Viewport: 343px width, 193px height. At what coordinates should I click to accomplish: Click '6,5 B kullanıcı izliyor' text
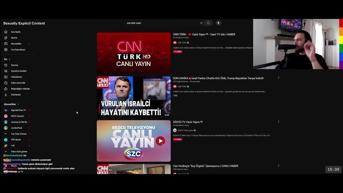(181, 38)
